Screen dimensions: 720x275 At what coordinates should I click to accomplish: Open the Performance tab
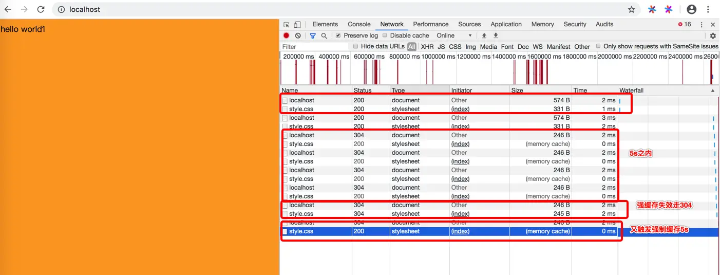click(x=431, y=24)
